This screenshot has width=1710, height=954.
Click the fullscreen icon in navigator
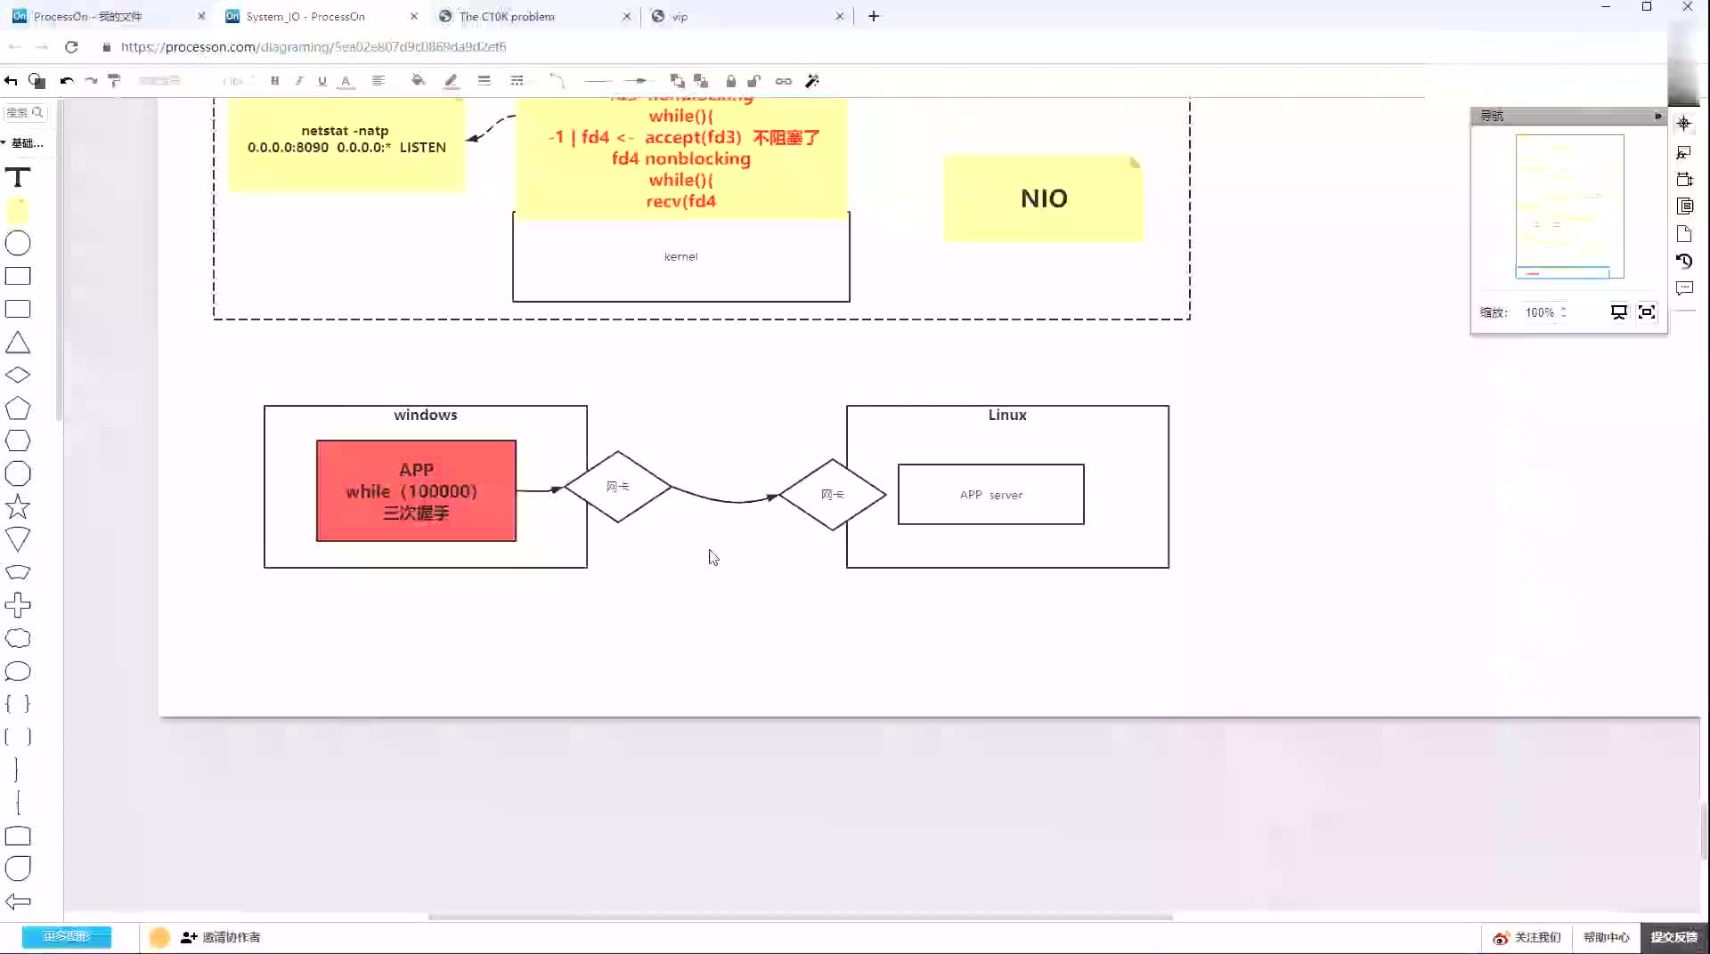pyautogui.click(x=1647, y=312)
